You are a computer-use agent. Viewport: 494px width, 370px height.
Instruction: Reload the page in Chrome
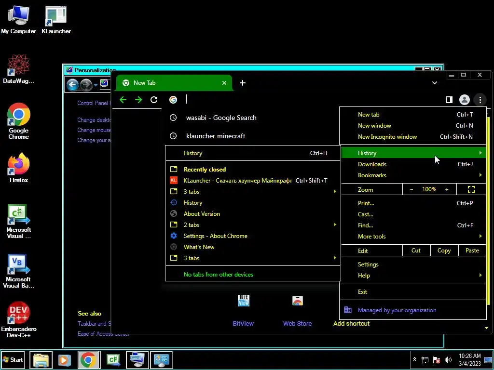click(x=154, y=100)
